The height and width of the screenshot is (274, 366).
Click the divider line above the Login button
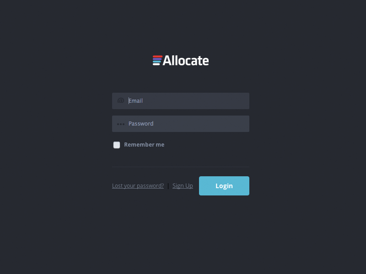point(181,167)
